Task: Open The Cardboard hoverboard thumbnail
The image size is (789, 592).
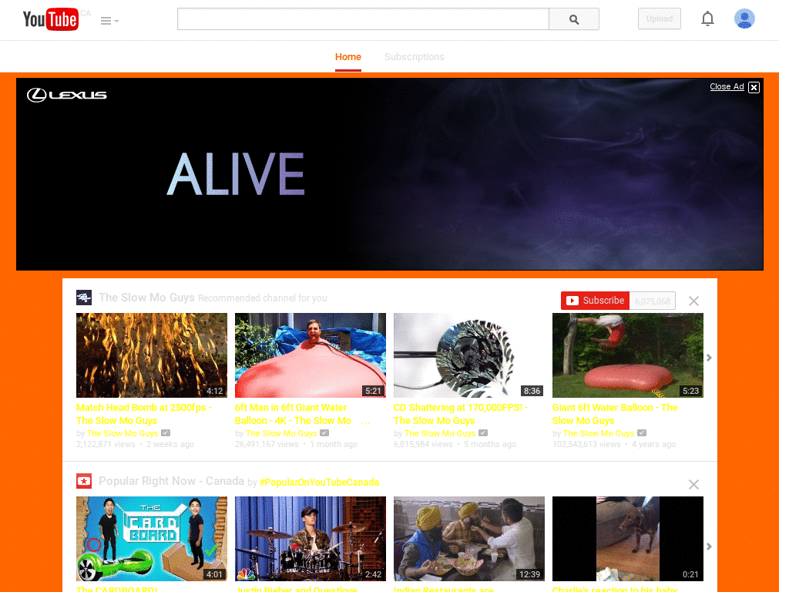Action: click(x=152, y=539)
